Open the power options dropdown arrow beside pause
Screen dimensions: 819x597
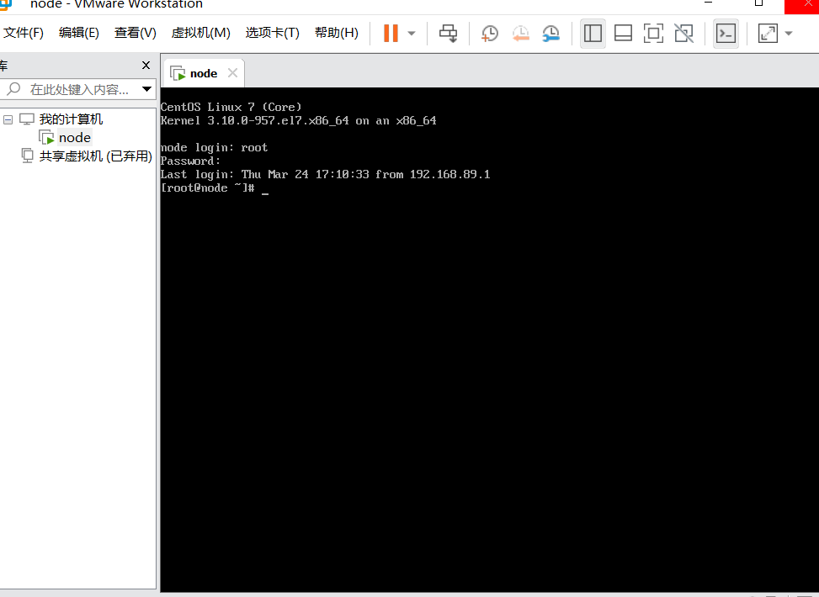click(x=412, y=34)
